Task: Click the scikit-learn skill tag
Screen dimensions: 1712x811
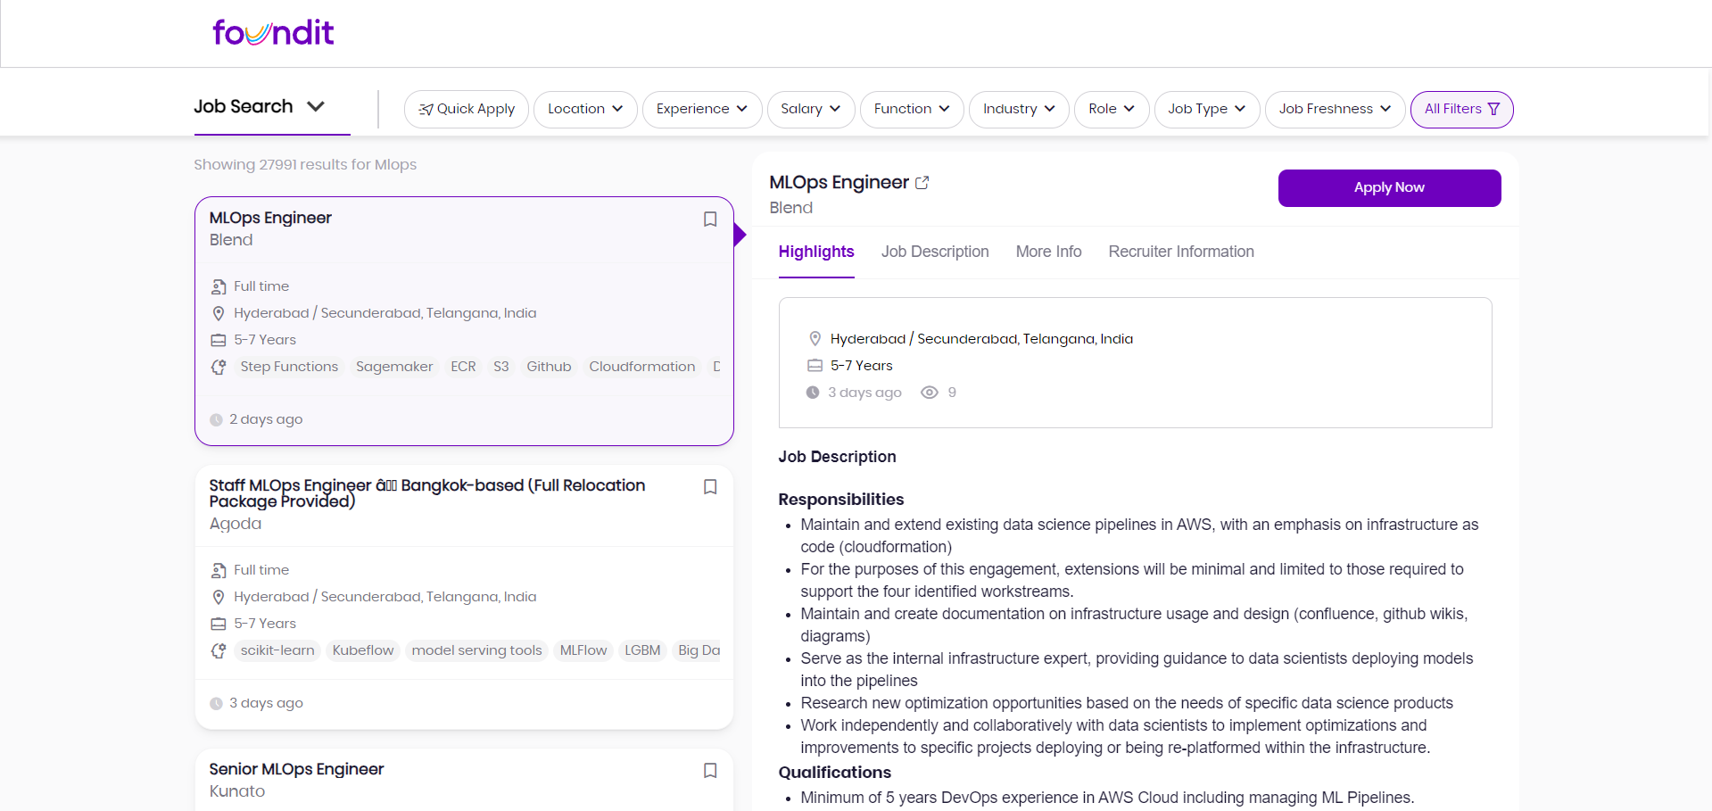Action: click(277, 650)
